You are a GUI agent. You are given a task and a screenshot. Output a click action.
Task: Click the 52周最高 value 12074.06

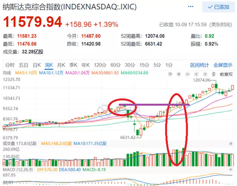(x=155, y=36)
